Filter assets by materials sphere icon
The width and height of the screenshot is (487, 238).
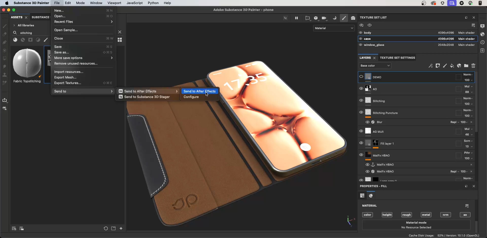coord(15,40)
